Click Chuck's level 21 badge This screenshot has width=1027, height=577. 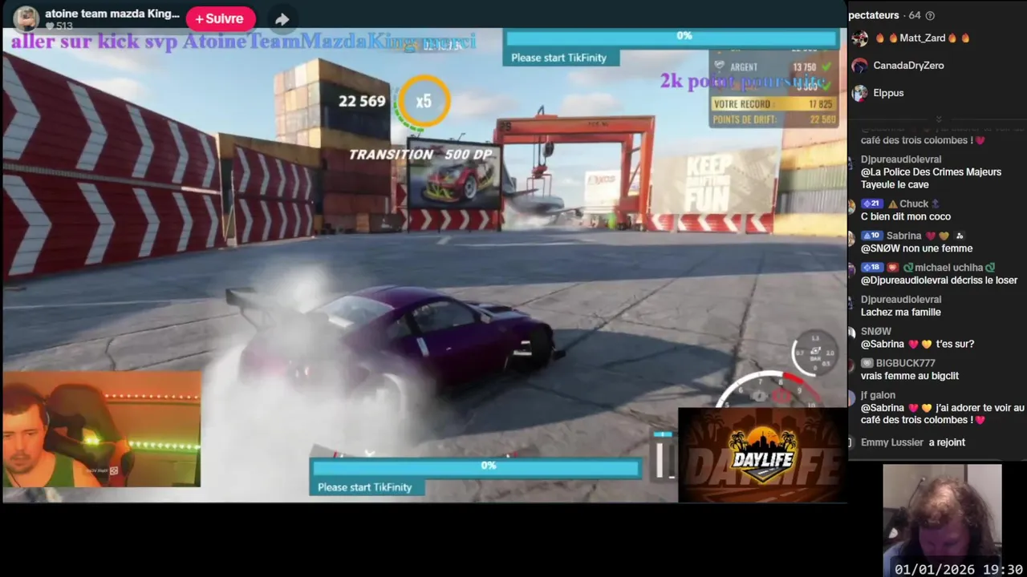[871, 204]
